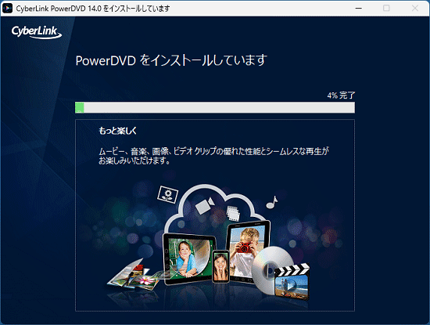The image size is (430, 325).
Task: Minimize the installer window
Action: 358,9
